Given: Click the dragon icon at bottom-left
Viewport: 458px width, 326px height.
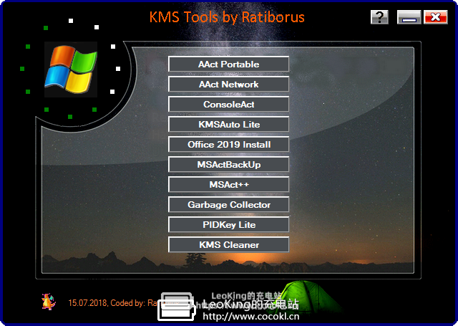Looking at the screenshot, I should 49,302.
